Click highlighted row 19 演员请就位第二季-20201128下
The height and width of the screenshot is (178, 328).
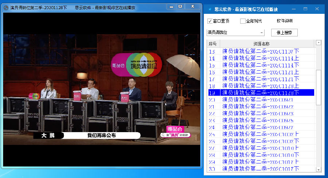(261, 92)
